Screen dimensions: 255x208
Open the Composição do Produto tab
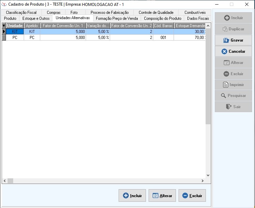[x=162, y=18]
